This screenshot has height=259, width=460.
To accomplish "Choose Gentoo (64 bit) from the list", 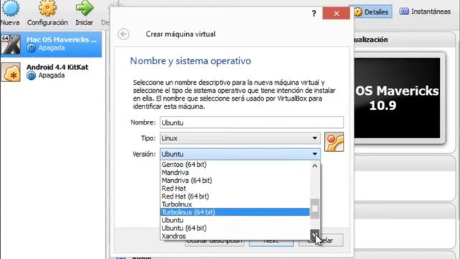I will (x=235, y=165).
